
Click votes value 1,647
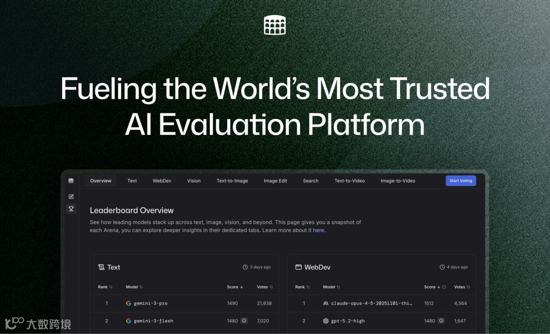click(x=460, y=321)
